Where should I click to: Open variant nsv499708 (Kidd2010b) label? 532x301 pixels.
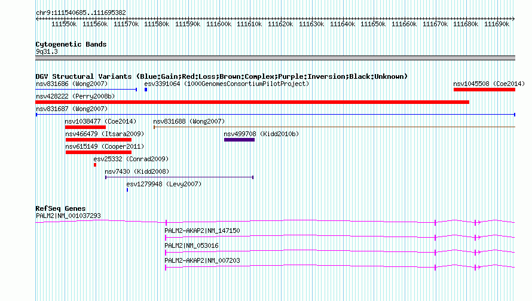click(x=261, y=134)
